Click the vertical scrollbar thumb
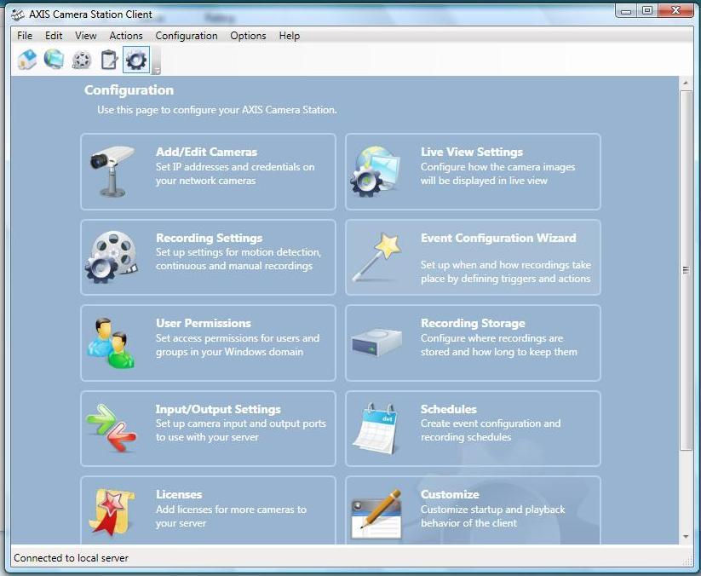The image size is (701, 576). [x=686, y=270]
